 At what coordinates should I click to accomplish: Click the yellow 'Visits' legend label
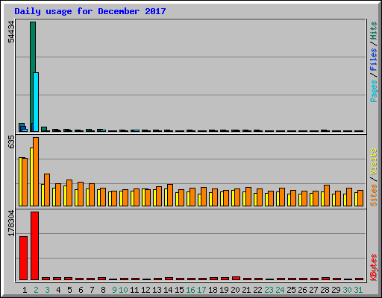[373, 162]
